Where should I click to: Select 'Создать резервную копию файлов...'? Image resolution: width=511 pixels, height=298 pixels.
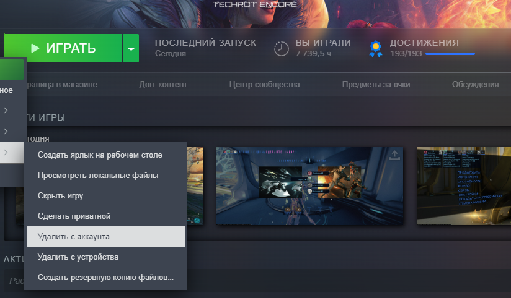tap(105, 278)
